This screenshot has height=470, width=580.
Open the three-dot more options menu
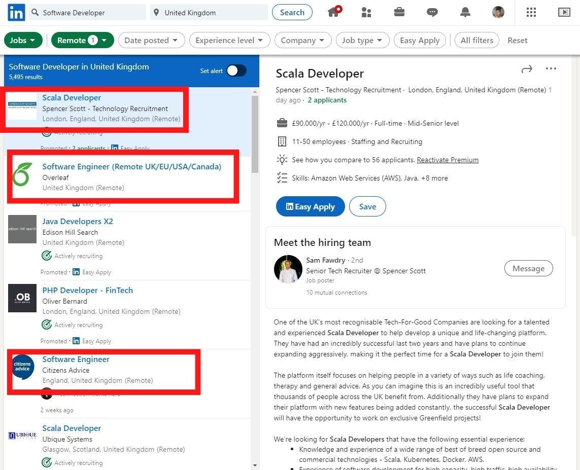(x=551, y=68)
